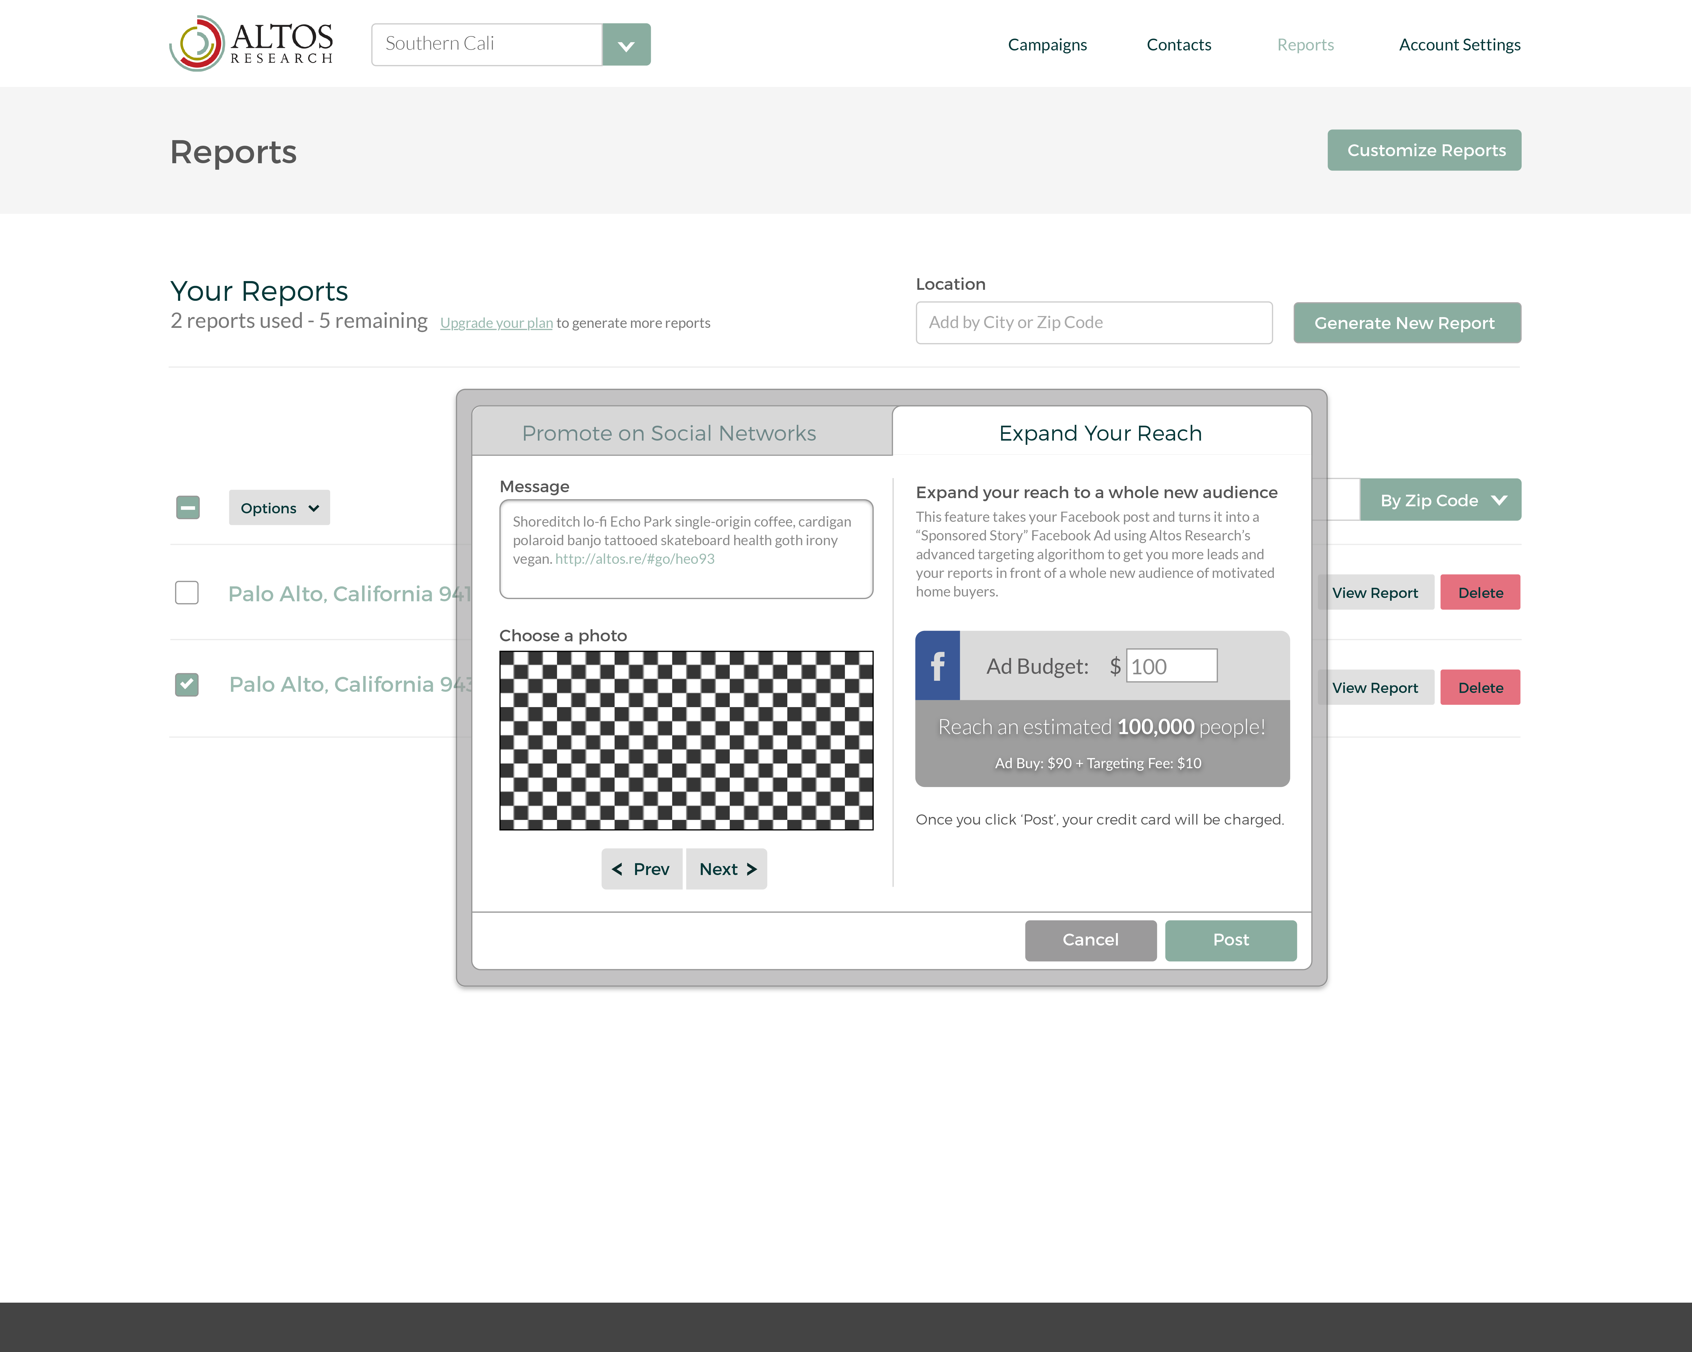Click the Prev photo arrow button
The width and height of the screenshot is (1692, 1352).
tap(641, 869)
